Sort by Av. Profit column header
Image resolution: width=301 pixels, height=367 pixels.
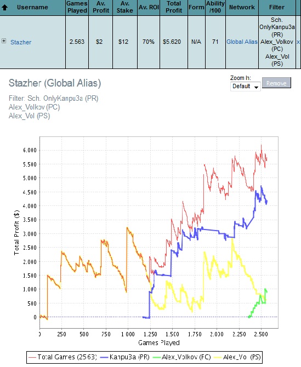coord(101,7)
